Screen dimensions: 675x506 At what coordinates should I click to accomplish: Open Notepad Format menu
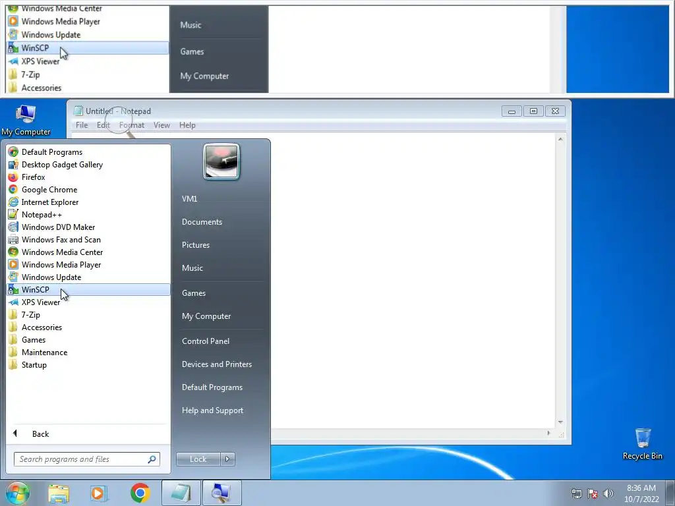pos(132,125)
